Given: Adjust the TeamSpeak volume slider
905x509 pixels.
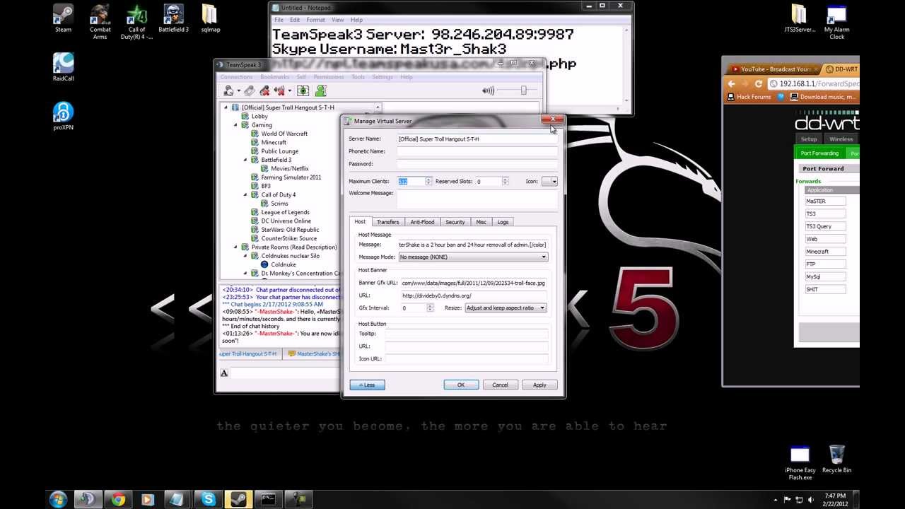Looking at the screenshot, I should tap(523, 90).
